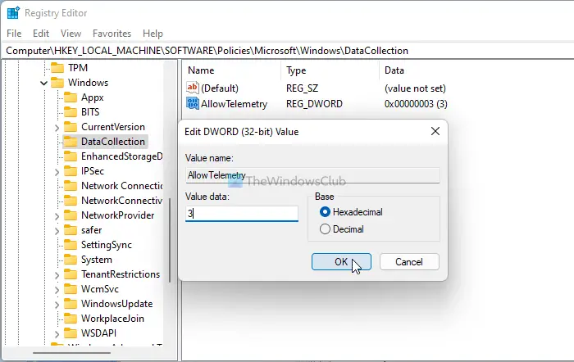
Task: Select the TPM folder icon
Action: pos(57,68)
